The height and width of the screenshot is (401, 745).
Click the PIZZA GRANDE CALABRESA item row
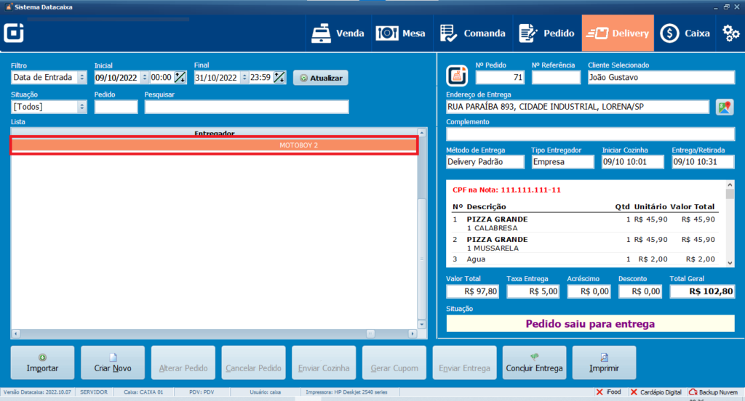tap(583, 224)
